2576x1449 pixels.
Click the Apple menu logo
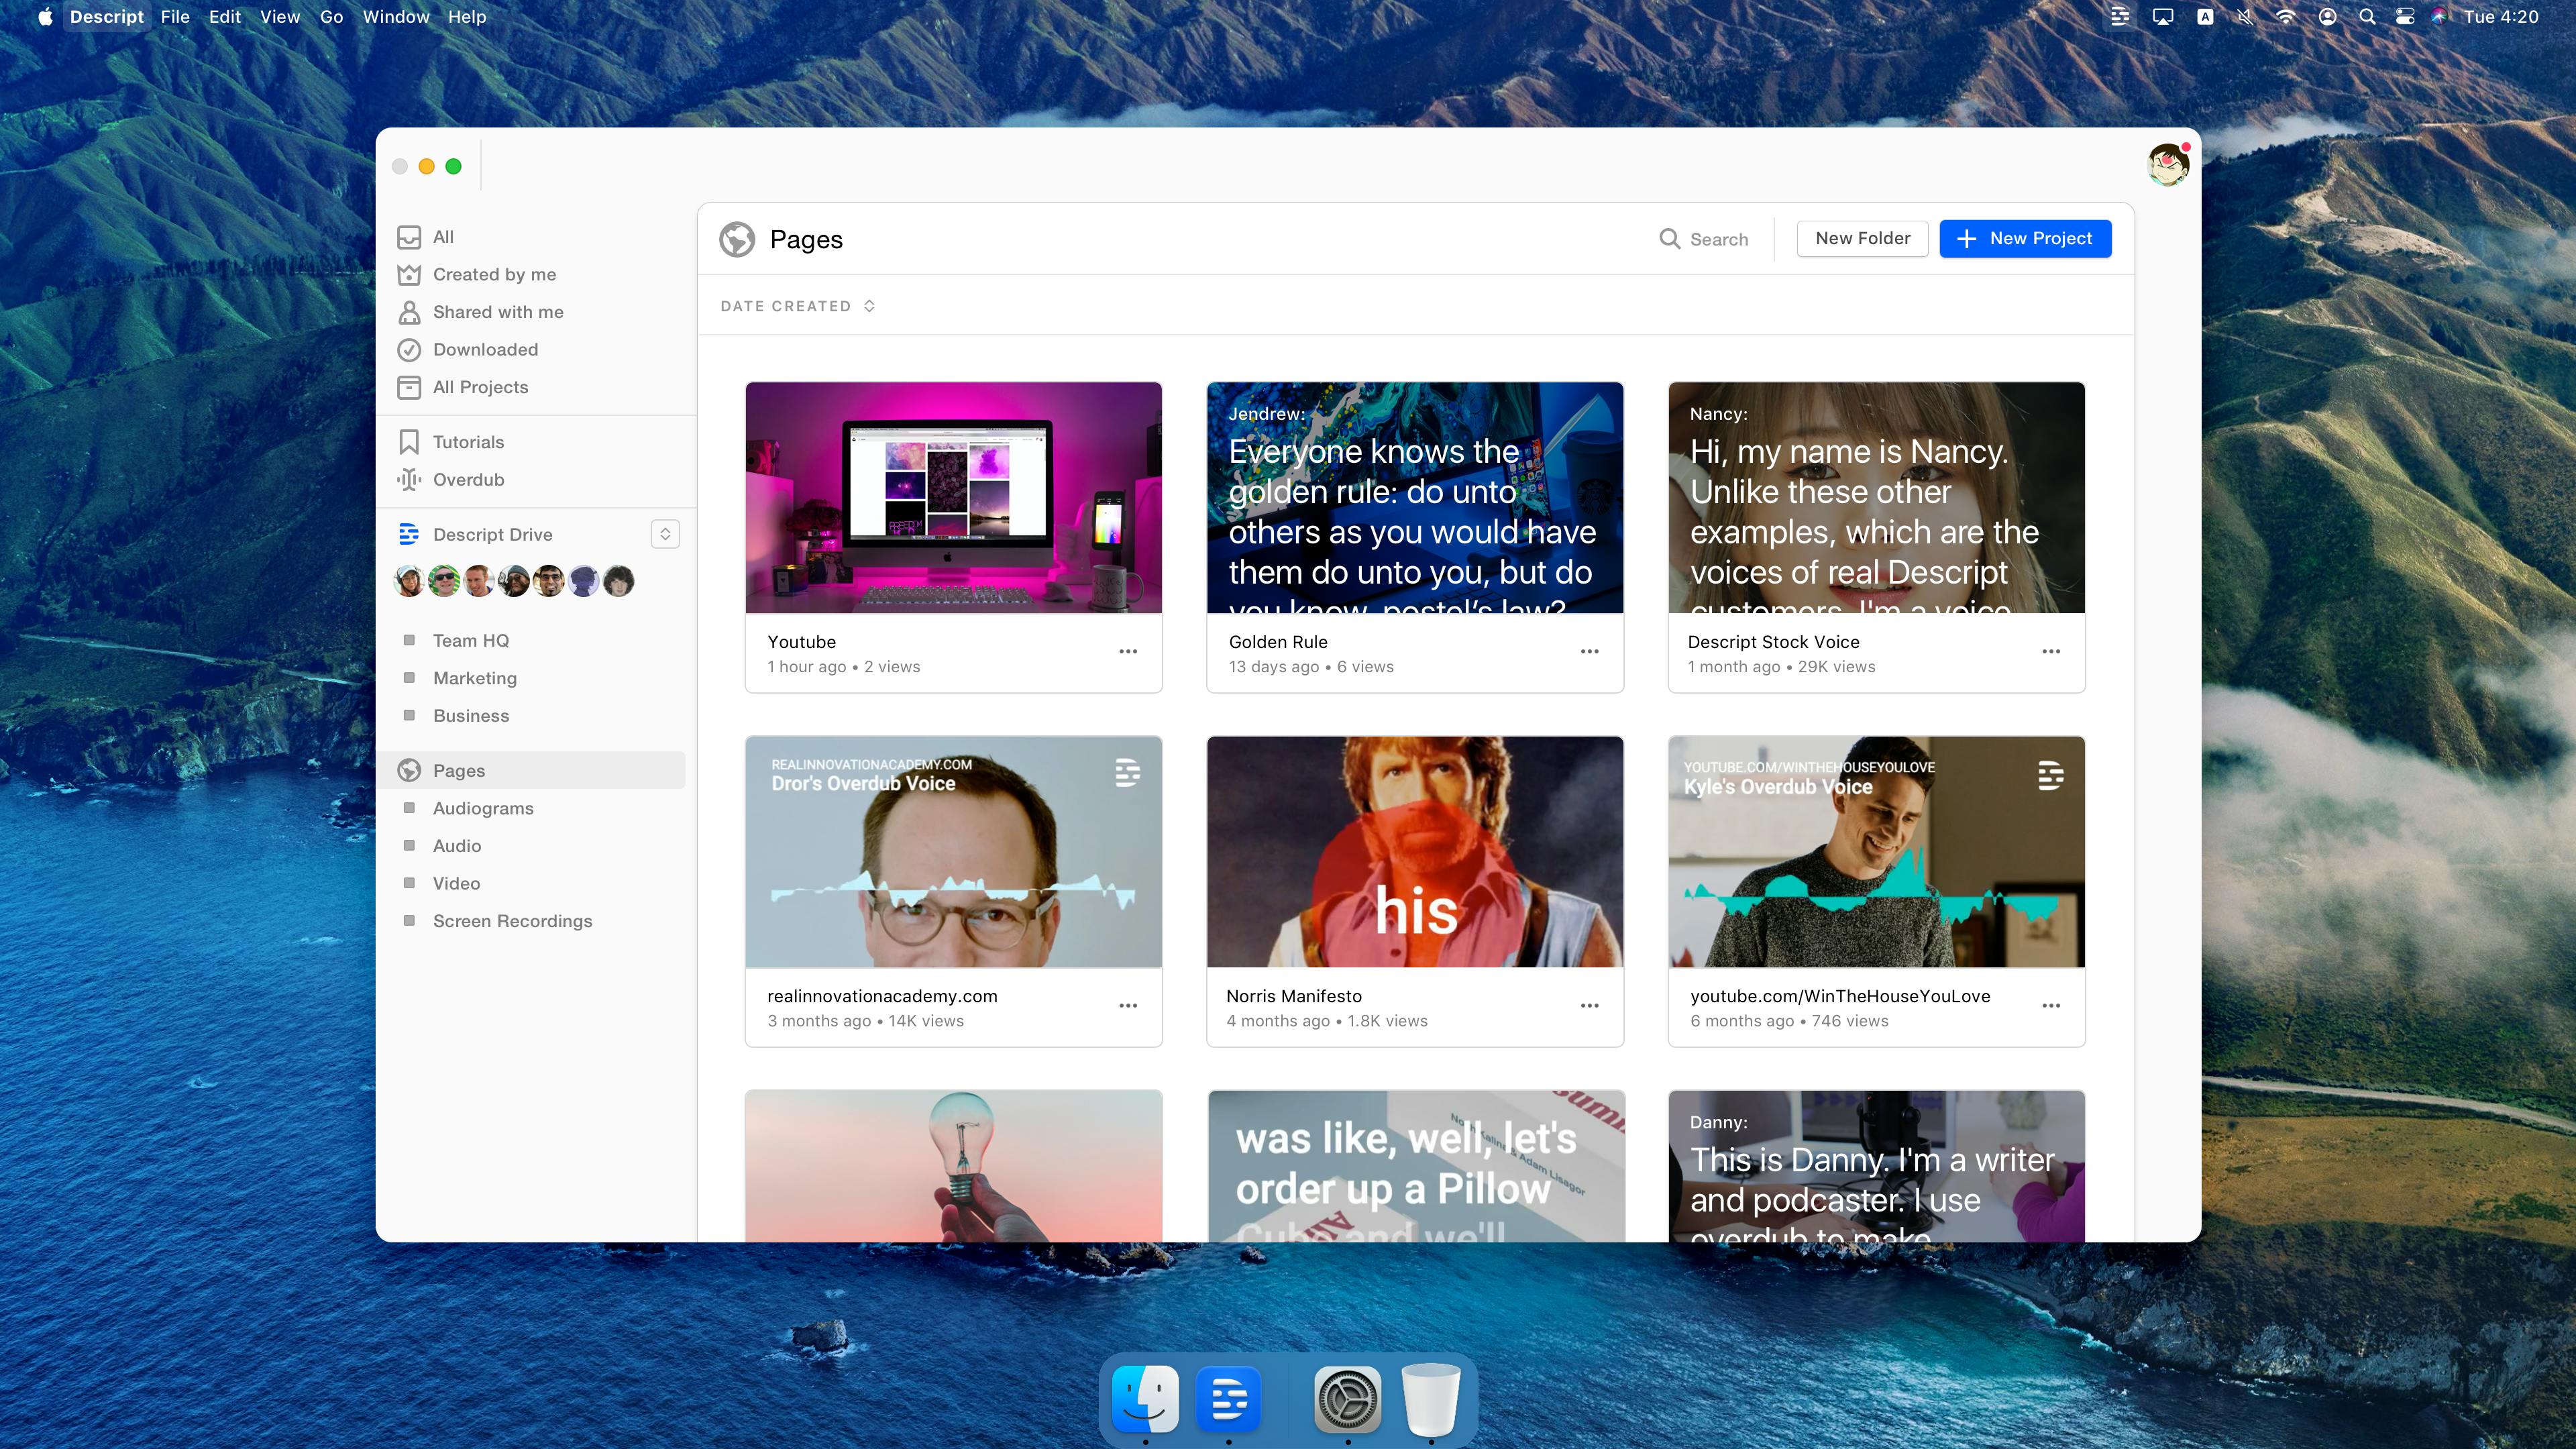pos(45,17)
